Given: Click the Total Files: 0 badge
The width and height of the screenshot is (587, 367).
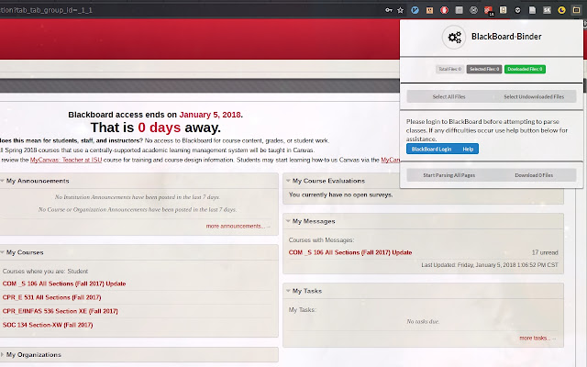Looking at the screenshot, I should point(450,69).
